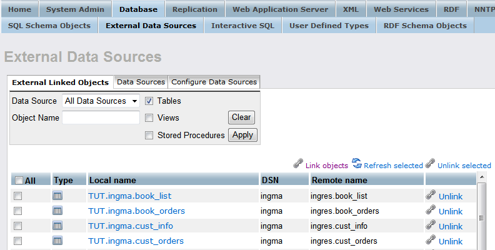Viewport: 495px width, 250px height.
Task: Enable the Views checkbox
Action: tap(149, 117)
